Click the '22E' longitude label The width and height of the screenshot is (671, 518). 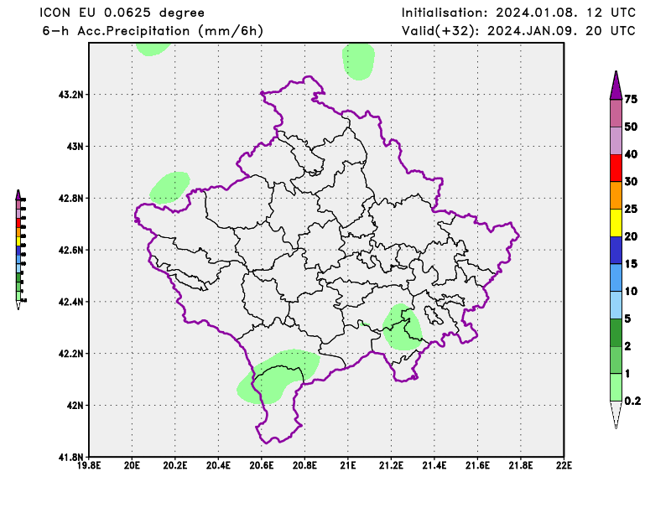point(564,465)
